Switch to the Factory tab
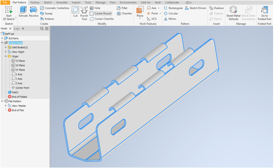 [x=35, y=2]
